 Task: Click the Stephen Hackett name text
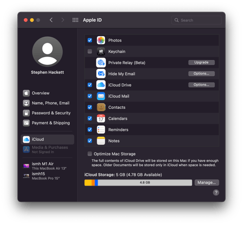[x=47, y=73]
